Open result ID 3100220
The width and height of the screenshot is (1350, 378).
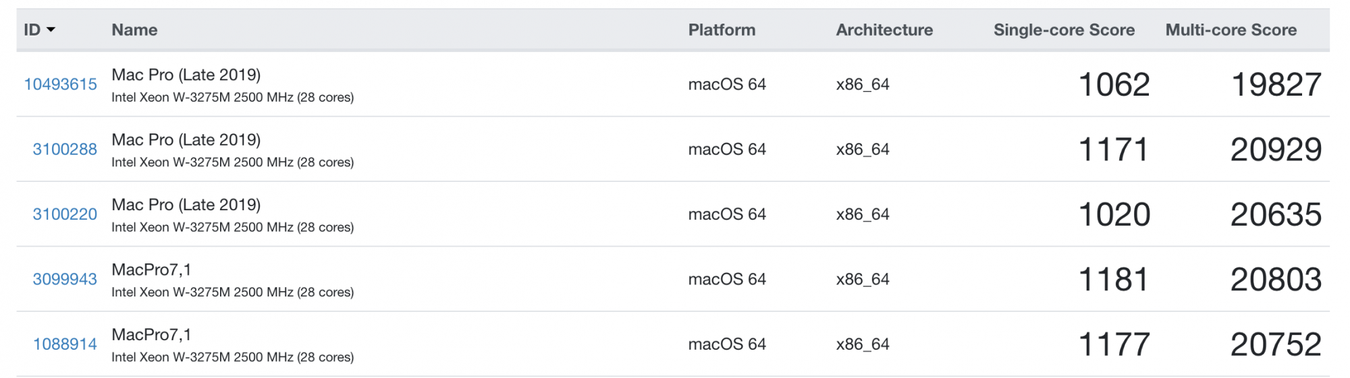65,214
